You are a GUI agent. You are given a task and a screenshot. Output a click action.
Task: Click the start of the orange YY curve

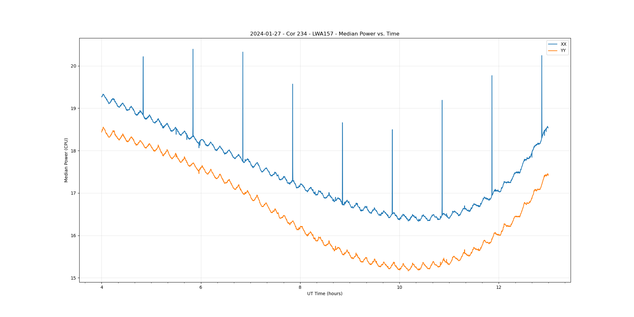click(102, 132)
